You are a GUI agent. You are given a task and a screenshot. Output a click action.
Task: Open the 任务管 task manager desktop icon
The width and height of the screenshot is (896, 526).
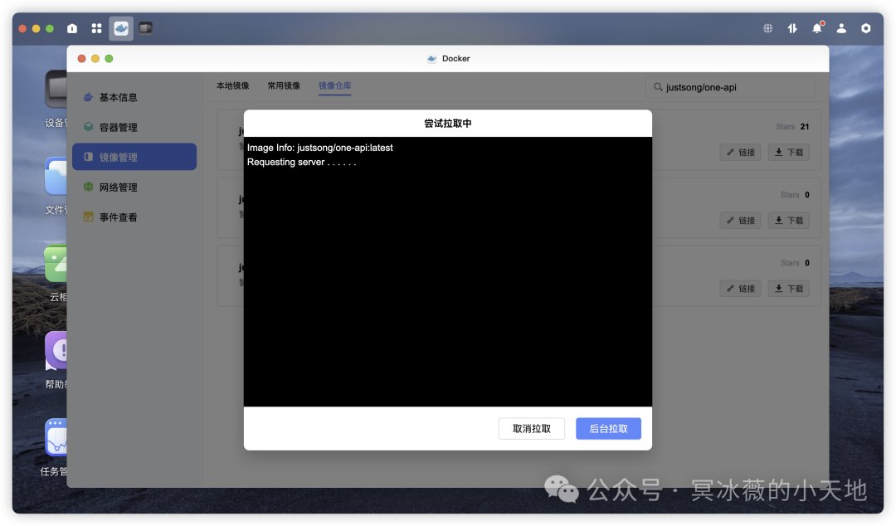(56, 437)
